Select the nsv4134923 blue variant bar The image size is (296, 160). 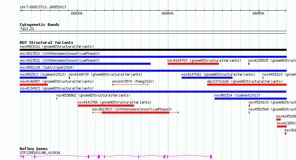153,92
